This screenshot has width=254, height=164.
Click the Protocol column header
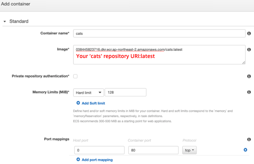click(189, 140)
